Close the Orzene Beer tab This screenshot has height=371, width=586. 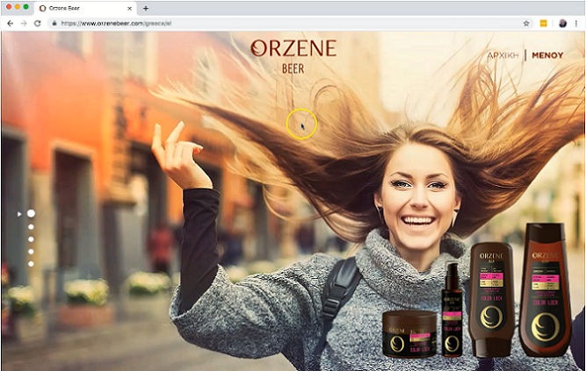click(x=130, y=8)
